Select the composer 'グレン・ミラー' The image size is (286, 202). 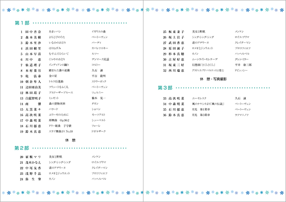coord(242,59)
